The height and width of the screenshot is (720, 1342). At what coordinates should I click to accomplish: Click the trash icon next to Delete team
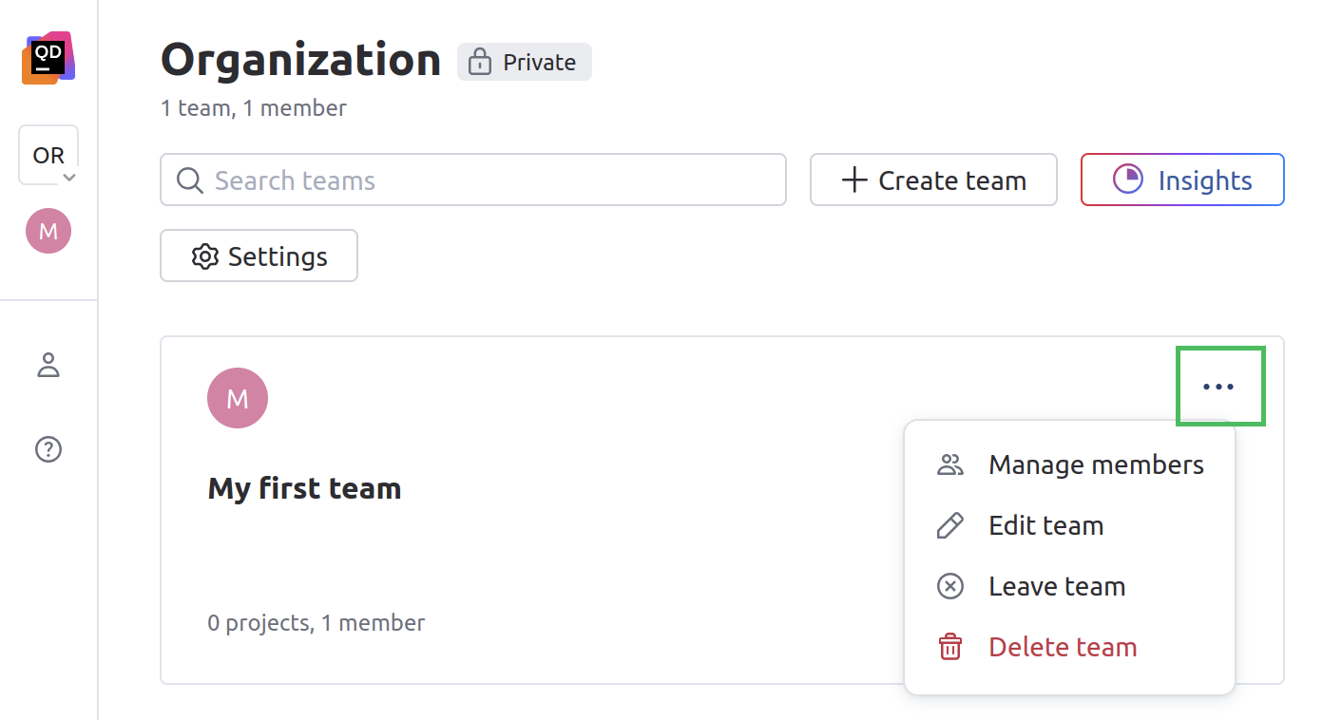click(949, 647)
